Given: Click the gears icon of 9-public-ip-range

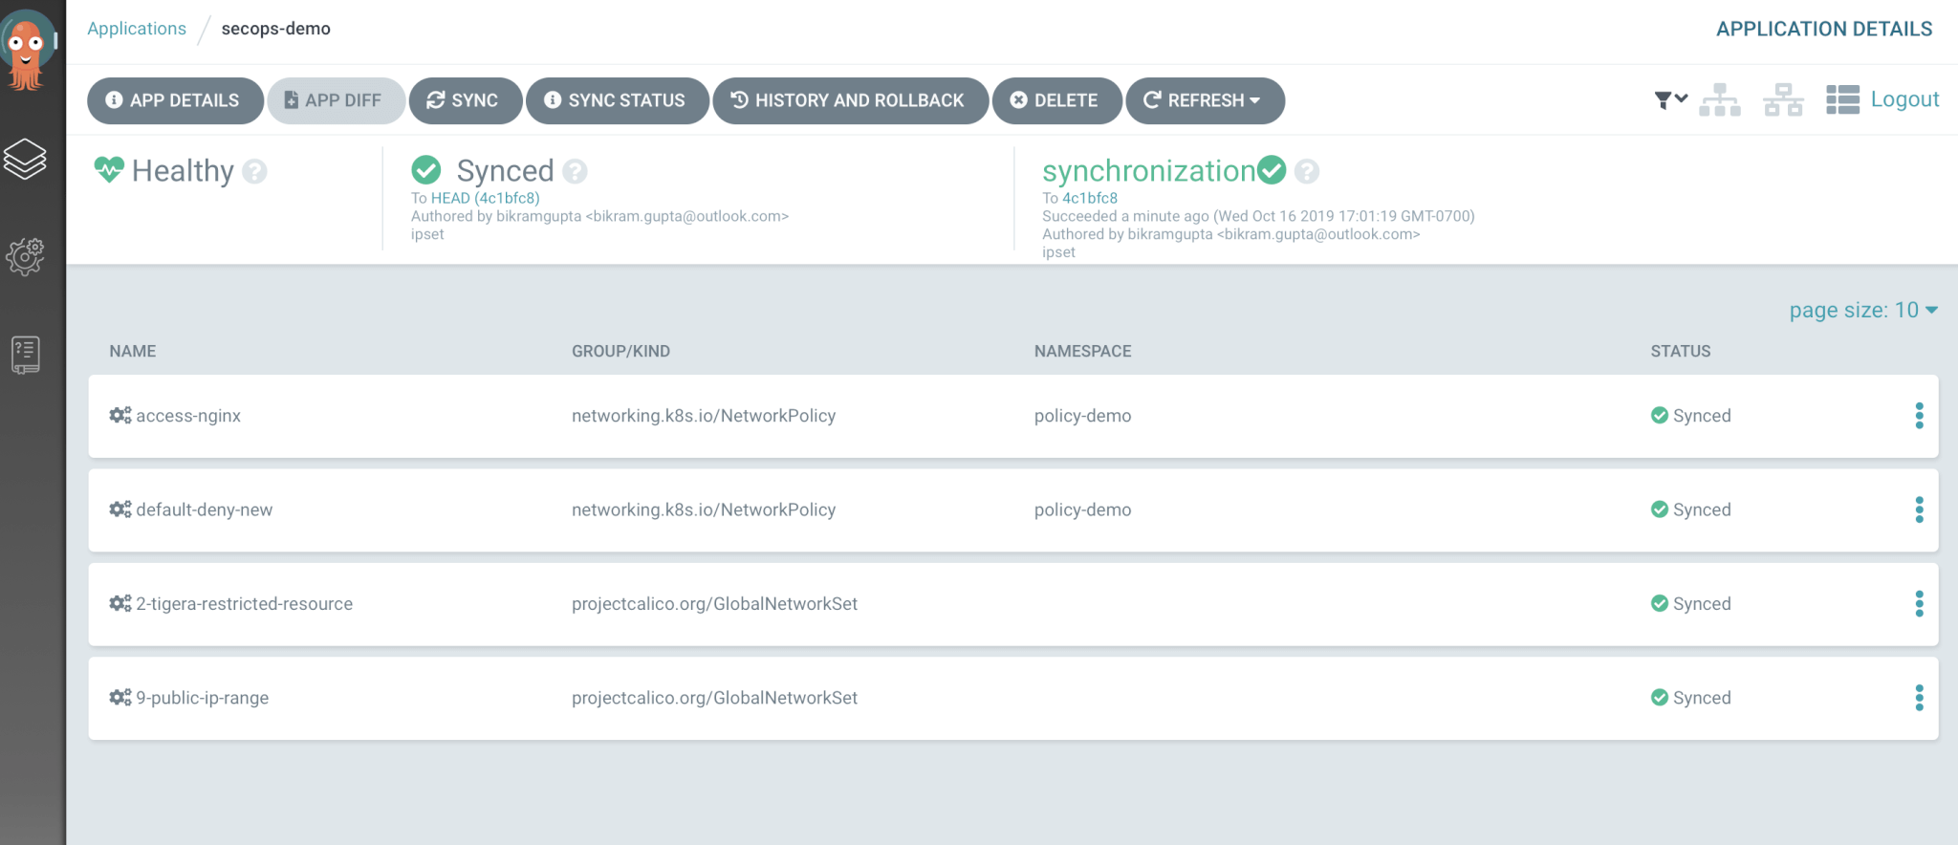Looking at the screenshot, I should pyautogui.click(x=120, y=698).
